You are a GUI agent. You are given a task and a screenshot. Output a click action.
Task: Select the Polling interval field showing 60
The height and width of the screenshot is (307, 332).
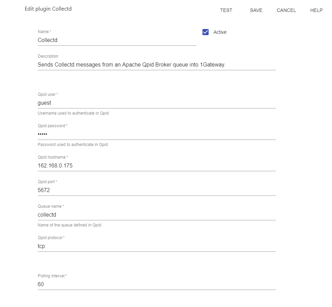(x=156, y=284)
